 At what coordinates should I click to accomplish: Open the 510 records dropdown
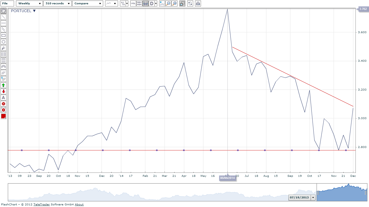57,4
